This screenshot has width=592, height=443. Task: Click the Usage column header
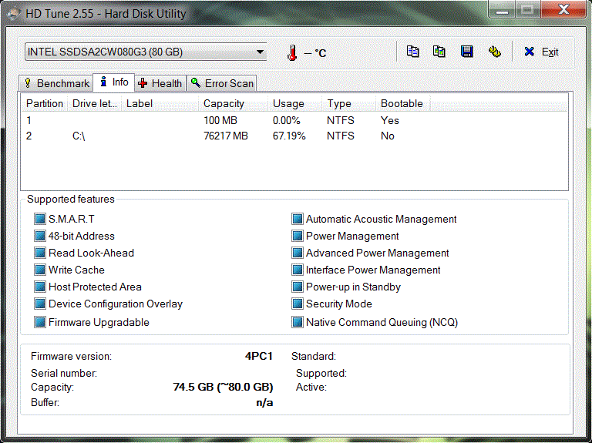(x=295, y=103)
